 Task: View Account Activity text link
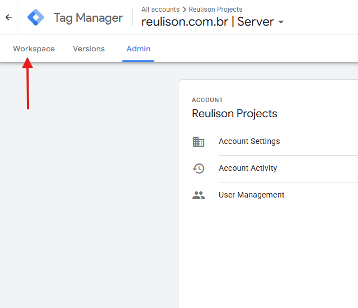248,169
